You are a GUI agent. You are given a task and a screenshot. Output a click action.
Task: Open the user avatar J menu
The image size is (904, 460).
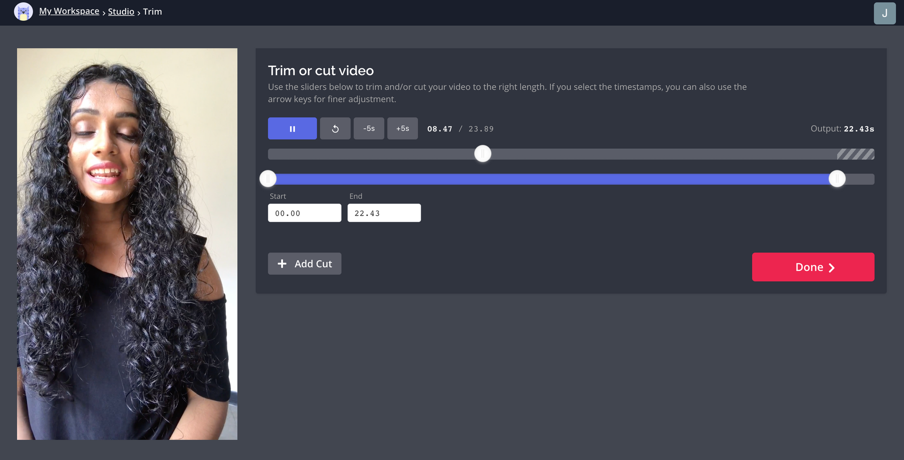[884, 13]
